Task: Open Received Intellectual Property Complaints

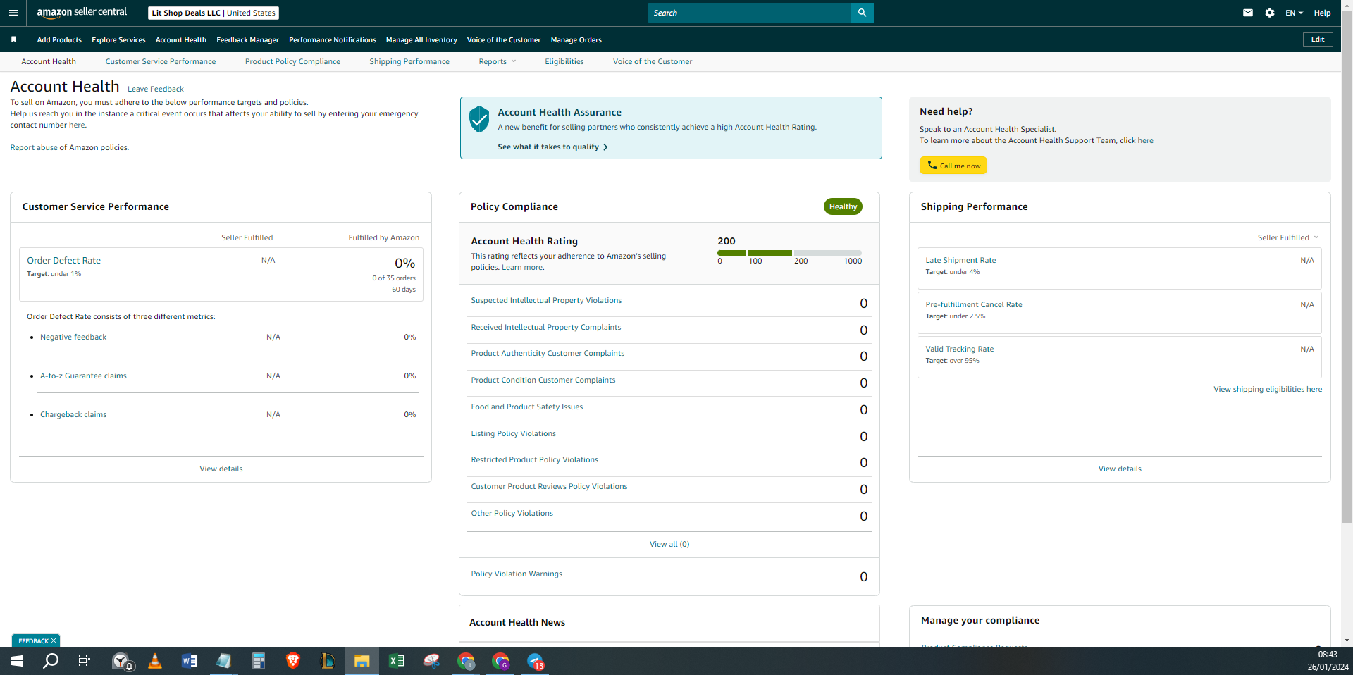Action: coord(546,327)
